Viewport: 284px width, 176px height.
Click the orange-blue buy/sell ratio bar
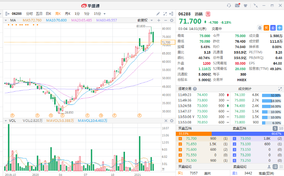click(x=230, y=134)
